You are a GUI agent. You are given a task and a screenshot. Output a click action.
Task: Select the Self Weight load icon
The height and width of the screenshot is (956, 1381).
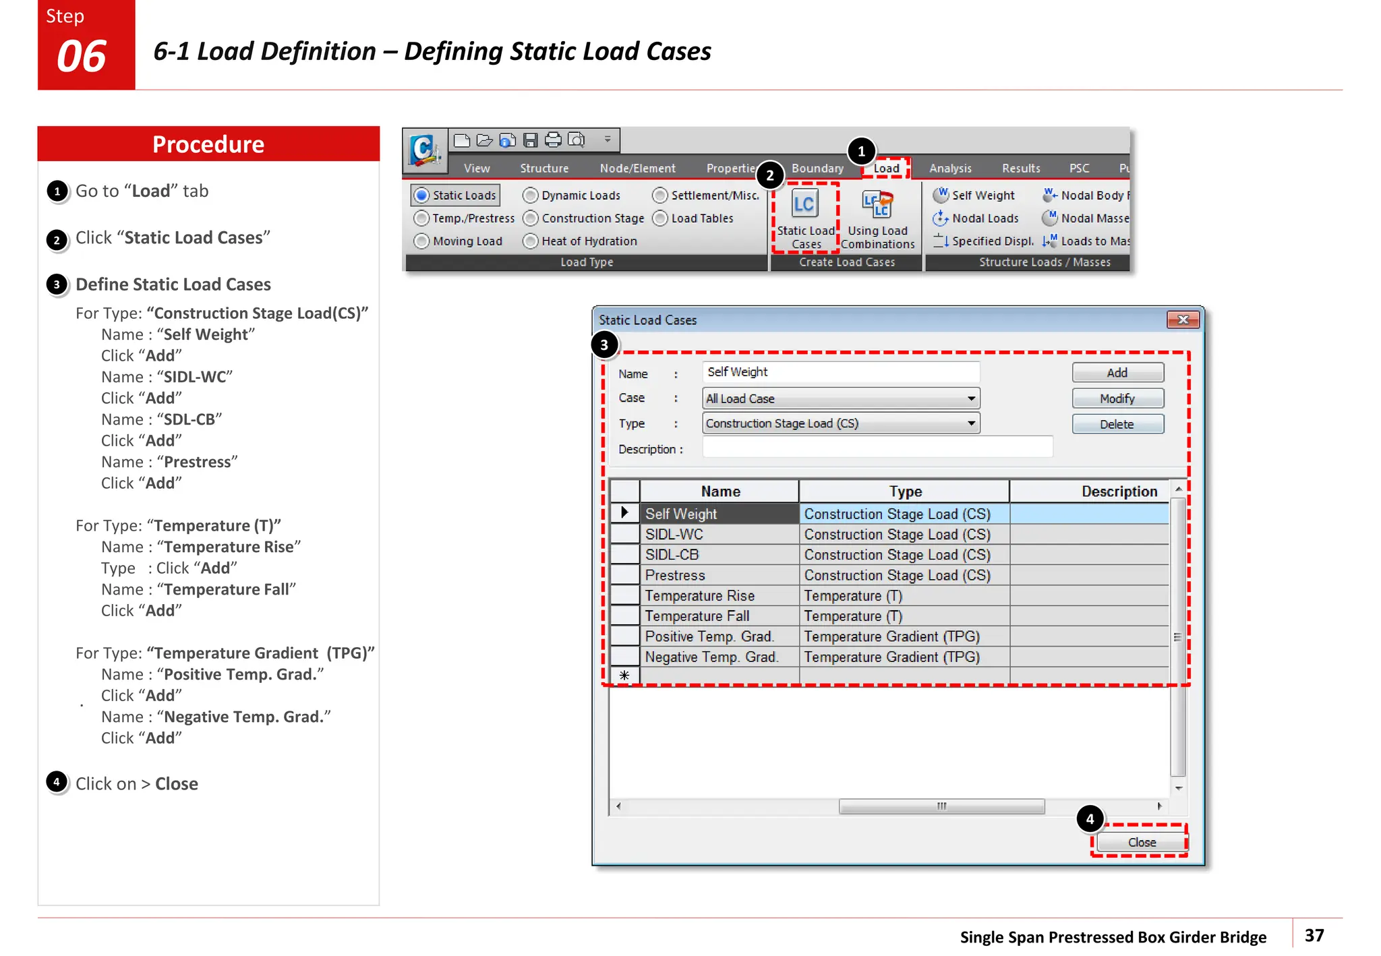pos(941,196)
